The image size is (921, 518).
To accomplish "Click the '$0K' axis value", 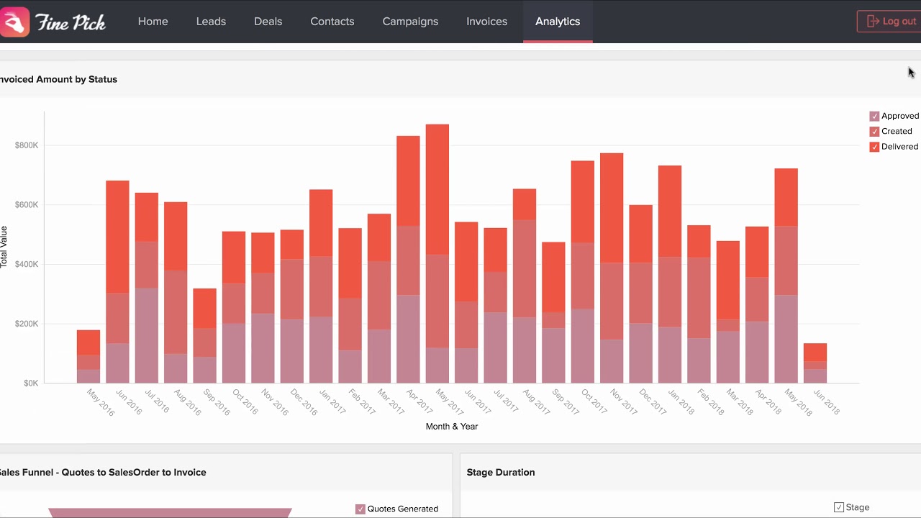I will (x=31, y=383).
